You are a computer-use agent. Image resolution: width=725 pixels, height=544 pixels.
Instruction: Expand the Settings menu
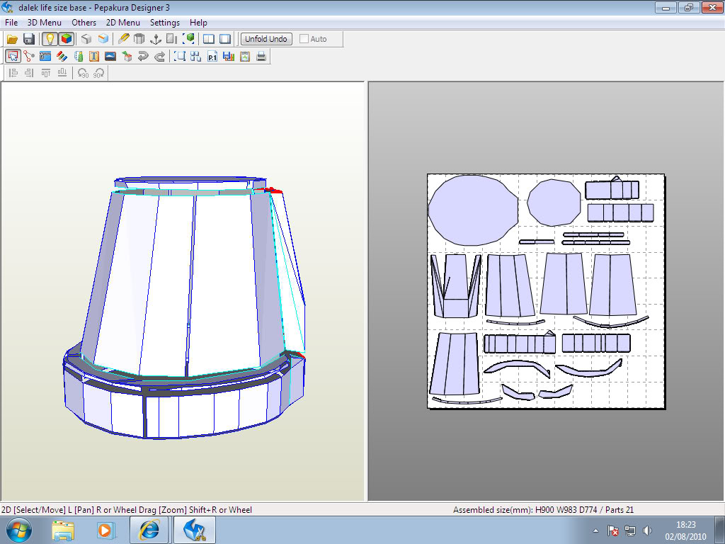coord(164,23)
